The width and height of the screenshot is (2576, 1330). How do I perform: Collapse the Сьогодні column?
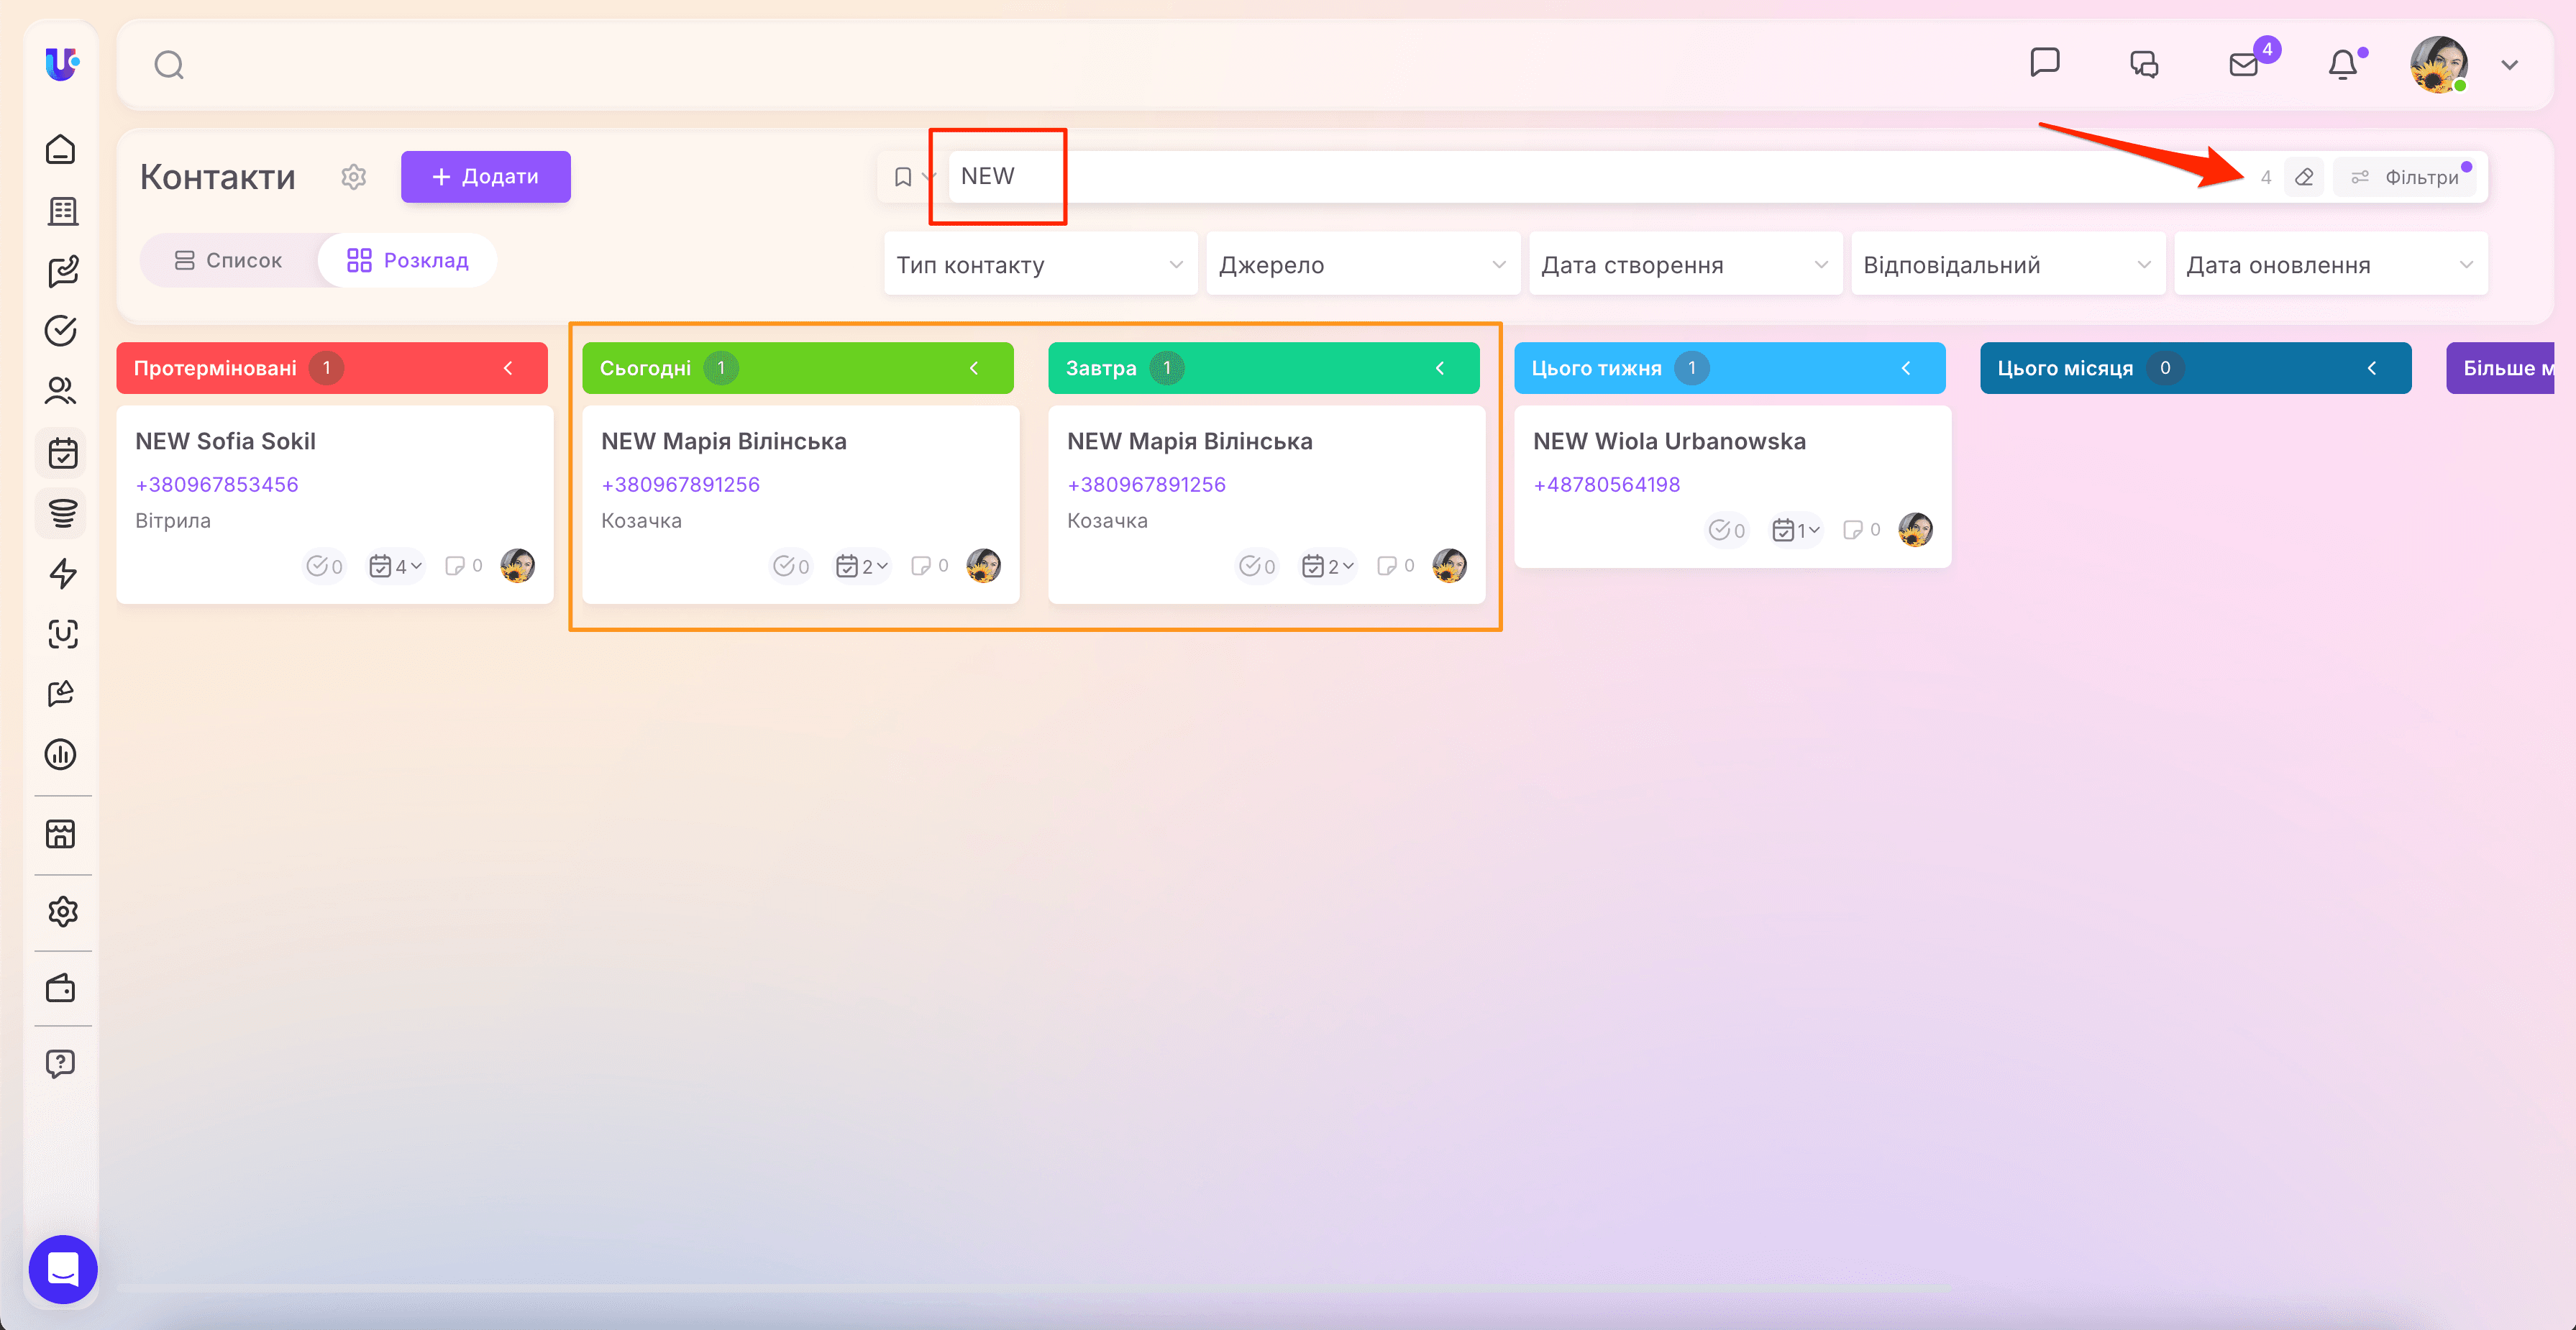click(974, 368)
